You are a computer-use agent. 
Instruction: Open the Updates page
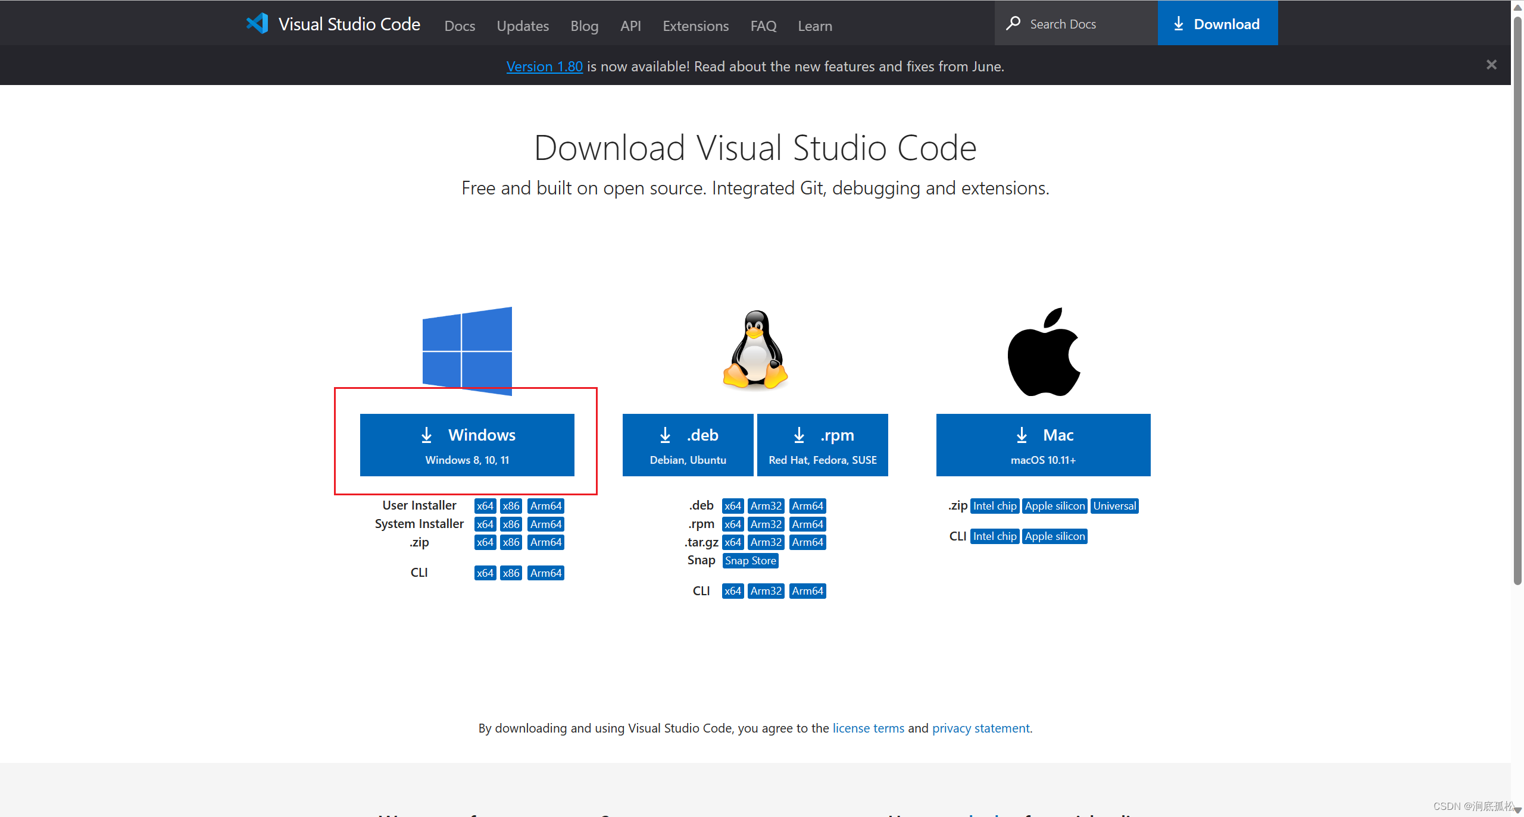(x=523, y=26)
